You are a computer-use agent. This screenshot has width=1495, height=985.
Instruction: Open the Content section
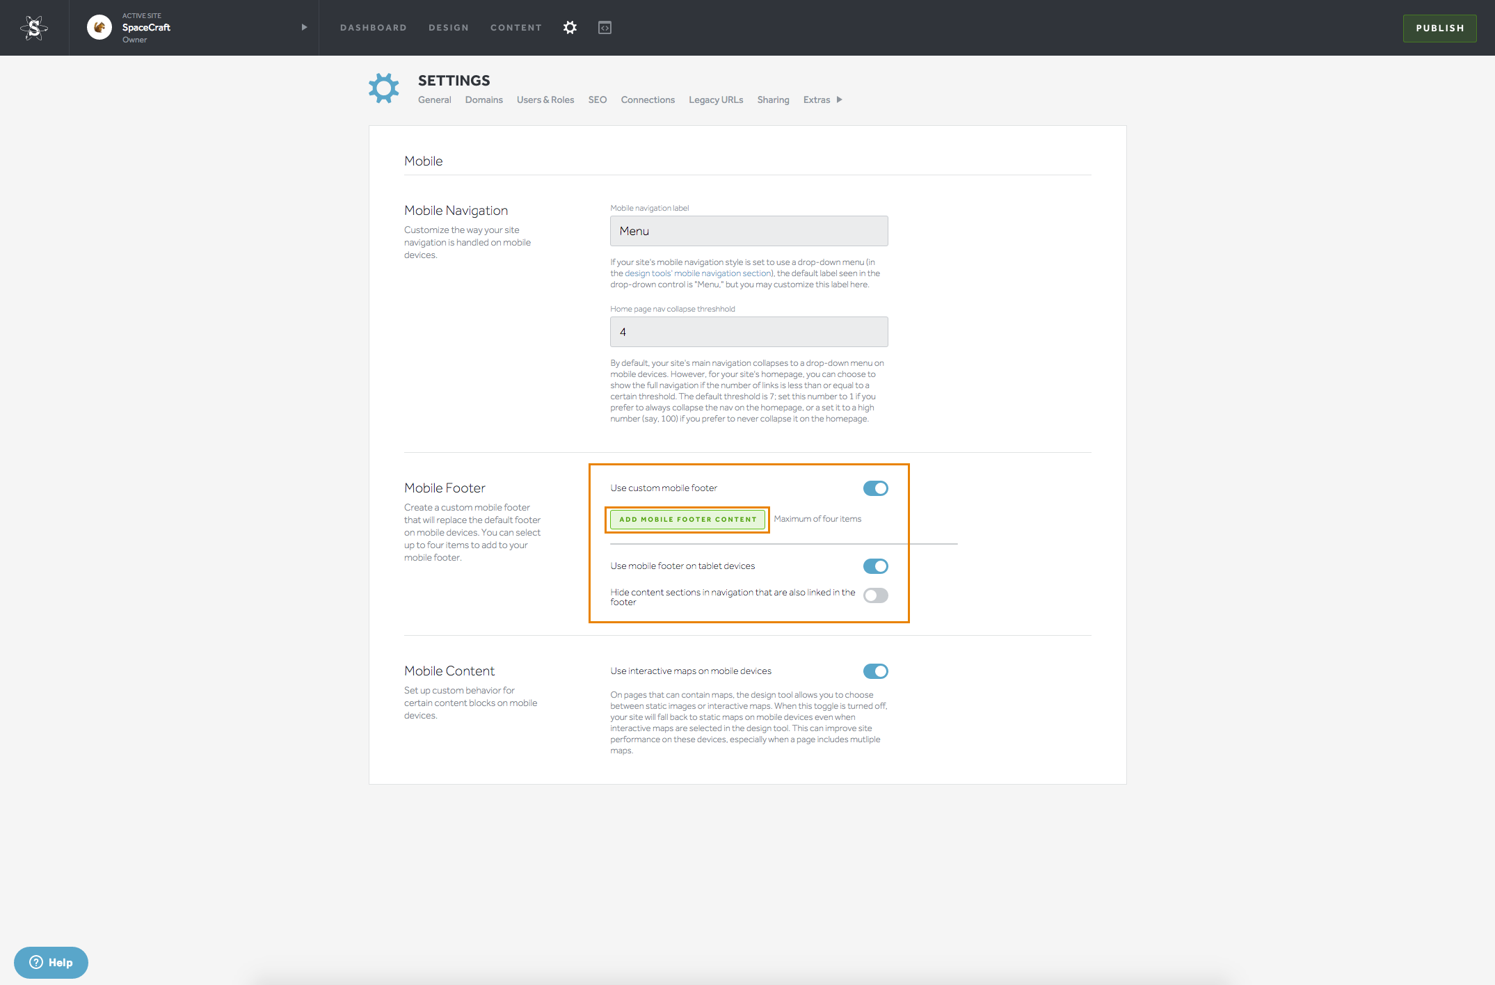coord(516,28)
